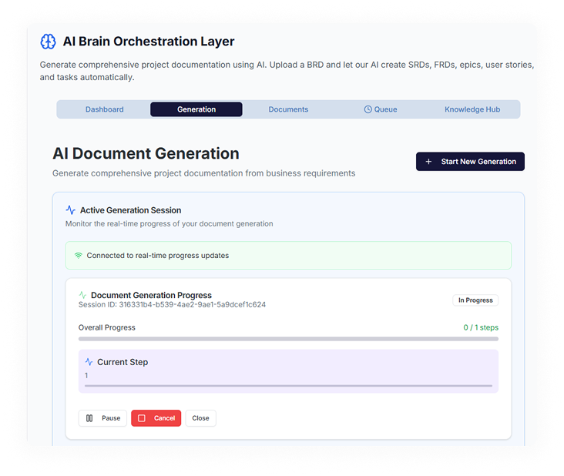Select the Generation tab

pos(196,109)
